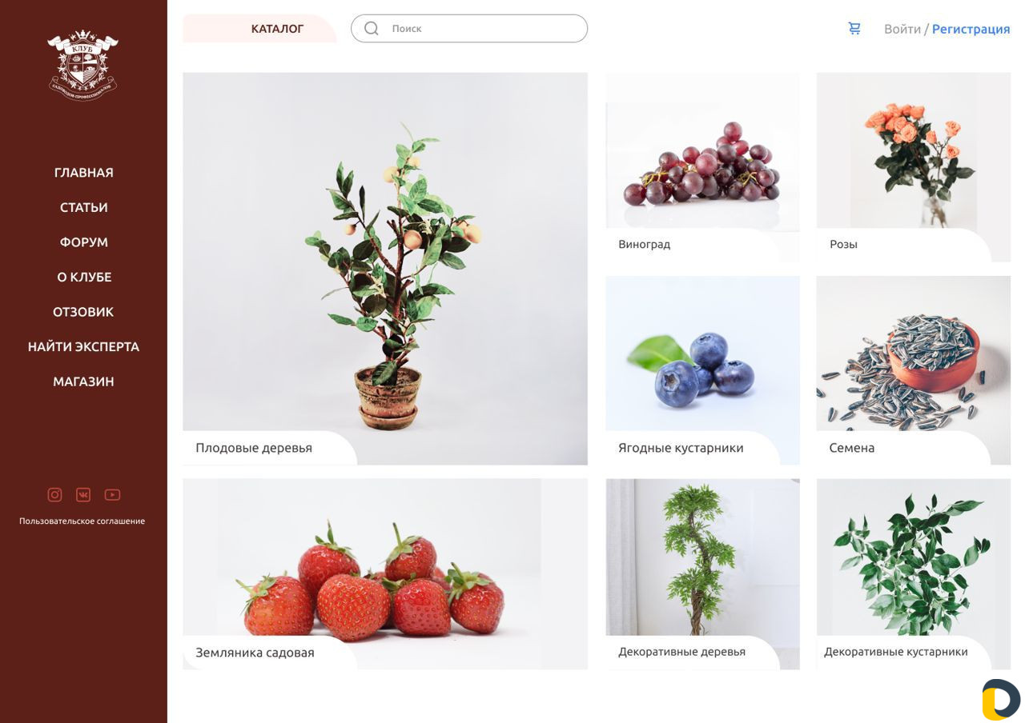The height and width of the screenshot is (723, 1025).
Task: Open the Земляника садовая category
Action: 385,574
